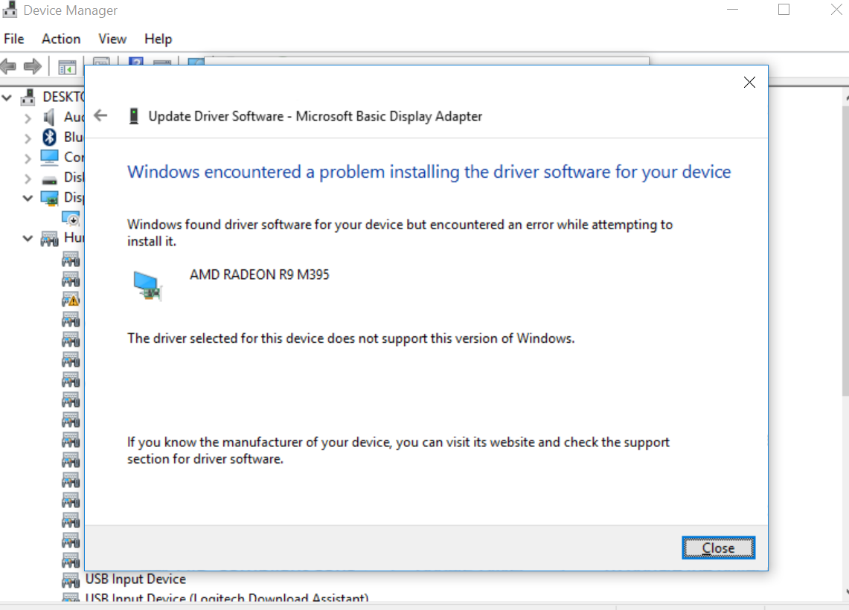The image size is (849, 610).
Task: Click the scrollbar down arrow in Device Manager
Action: pyautogui.click(x=846, y=592)
